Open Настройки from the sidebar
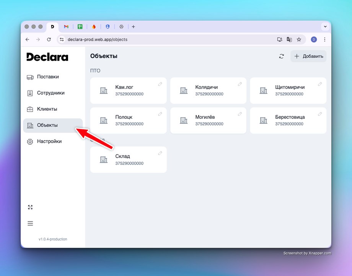Viewport: 352px width, 276px height. click(x=53, y=142)
